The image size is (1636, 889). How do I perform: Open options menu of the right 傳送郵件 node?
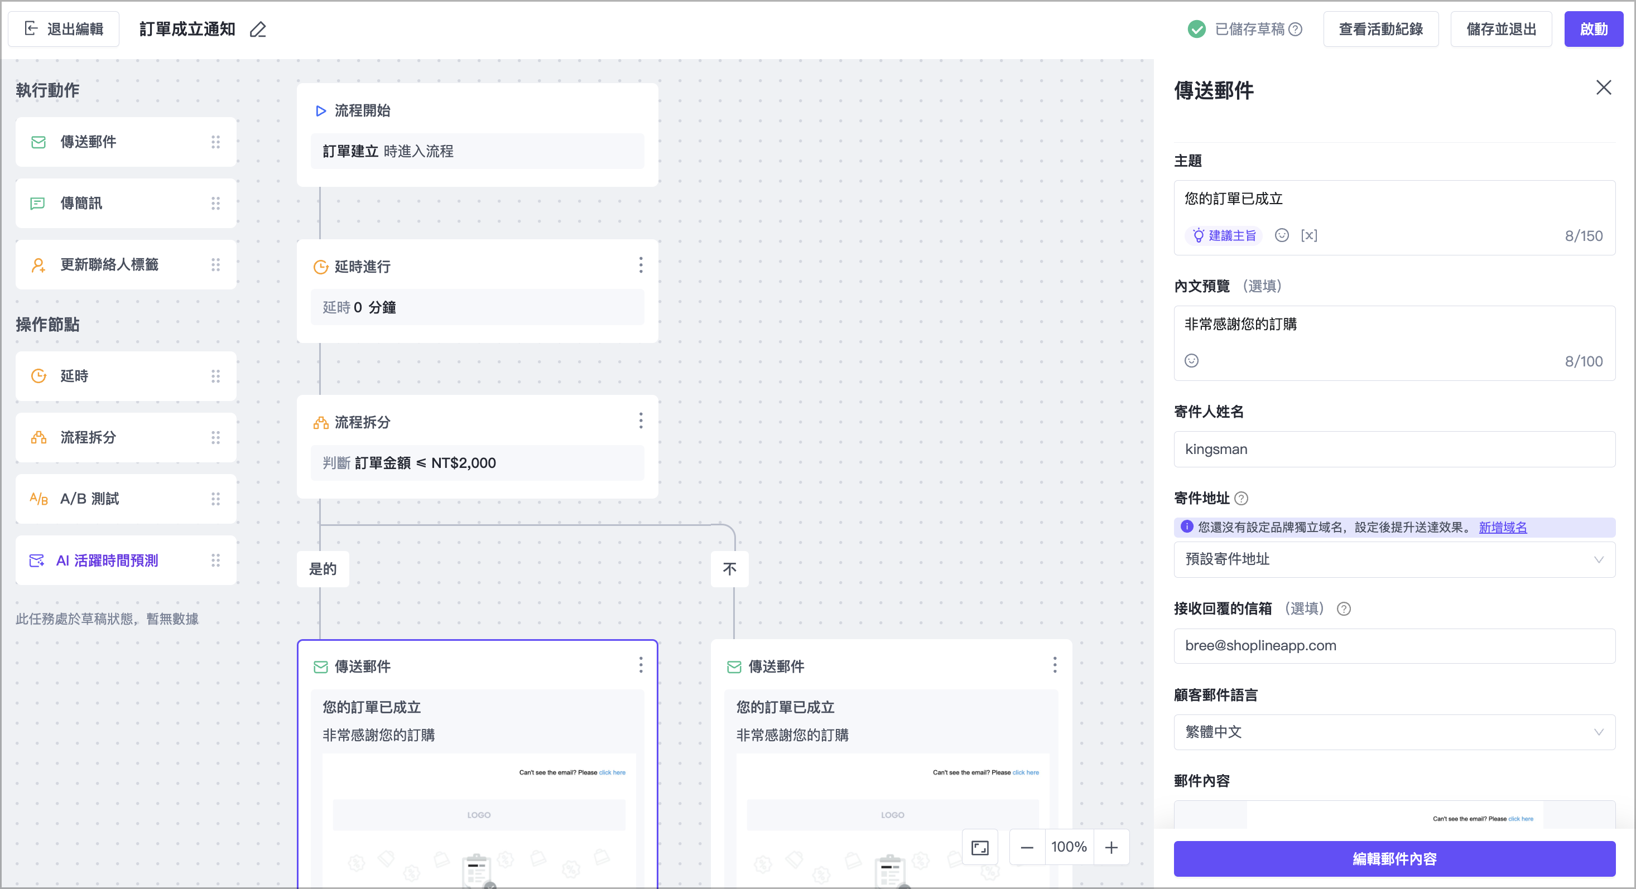point(1054,665)
